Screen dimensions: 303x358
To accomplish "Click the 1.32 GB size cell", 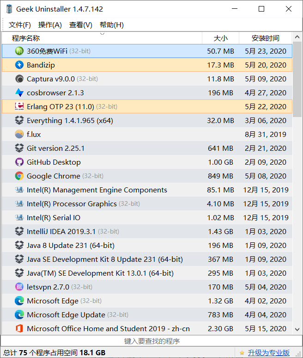I will [220, 301].
